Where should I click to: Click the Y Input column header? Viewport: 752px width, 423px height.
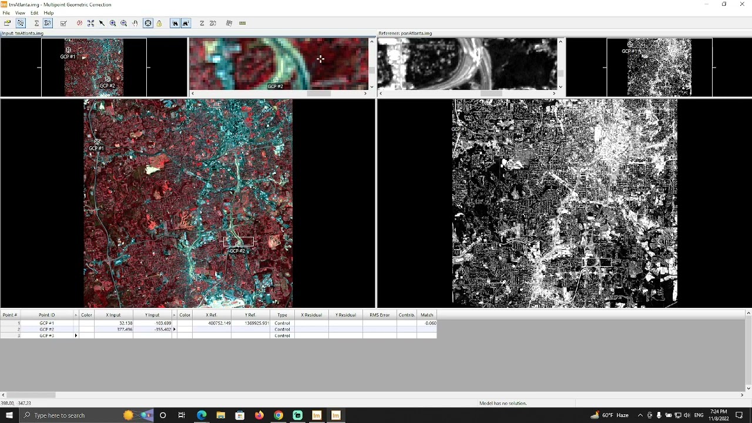pos(153,315)
